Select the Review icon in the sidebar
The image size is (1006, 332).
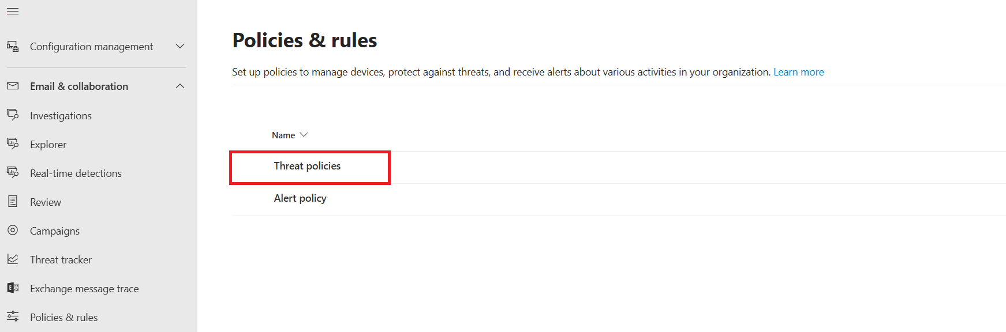pyautogui.click(x=13, y=202)
